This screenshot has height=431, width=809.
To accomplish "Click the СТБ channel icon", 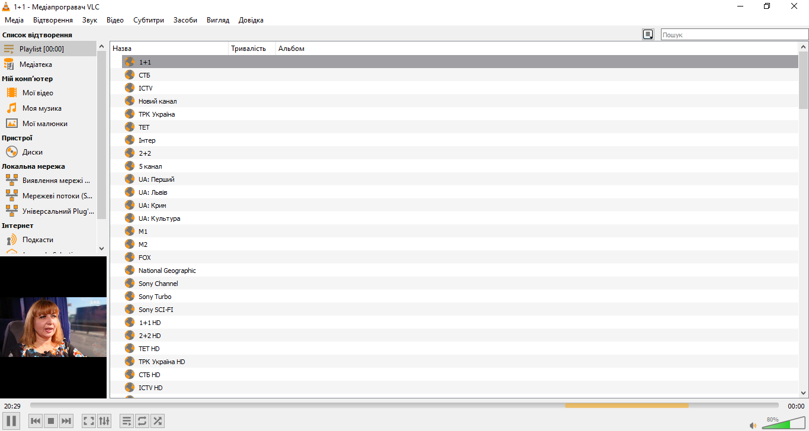I will point(130,75).
